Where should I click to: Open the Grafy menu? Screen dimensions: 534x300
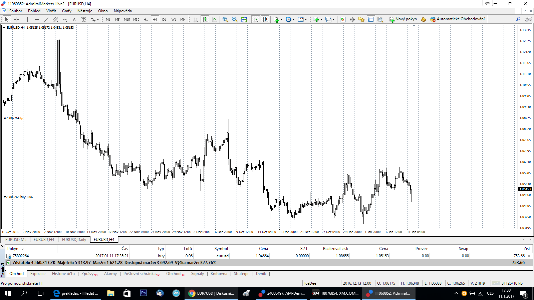click(67, 11)
